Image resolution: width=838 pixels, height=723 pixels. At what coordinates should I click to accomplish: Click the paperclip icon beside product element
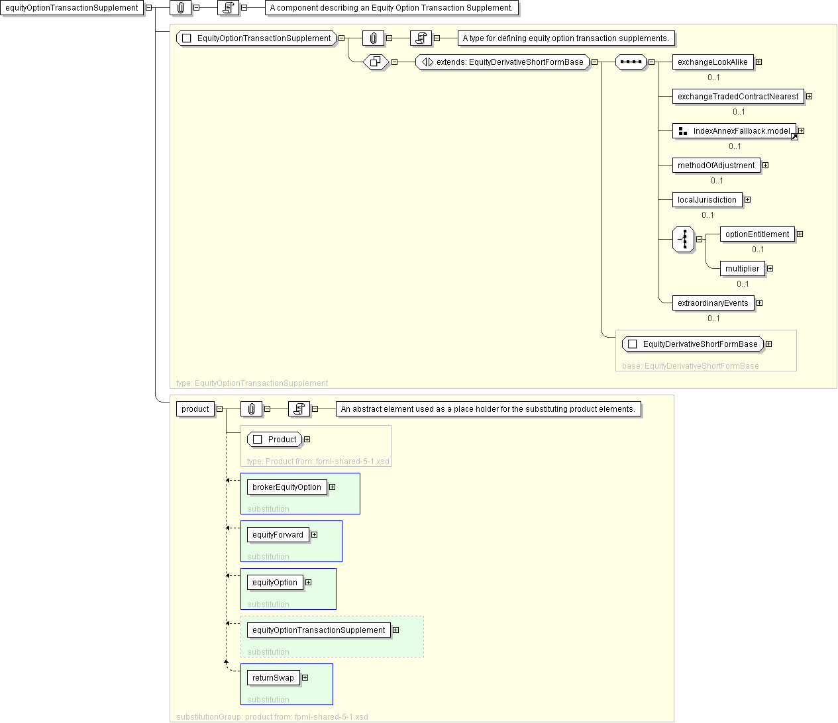tap(251, 409)
